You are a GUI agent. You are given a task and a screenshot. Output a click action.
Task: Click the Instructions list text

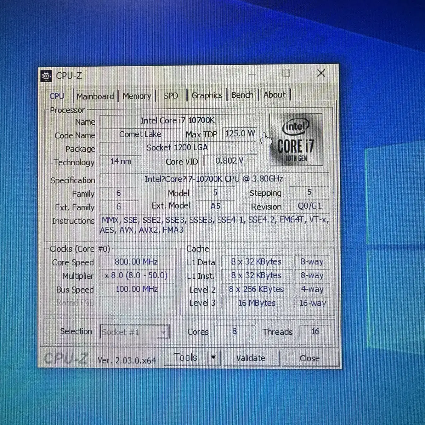(x=215, y=225)
